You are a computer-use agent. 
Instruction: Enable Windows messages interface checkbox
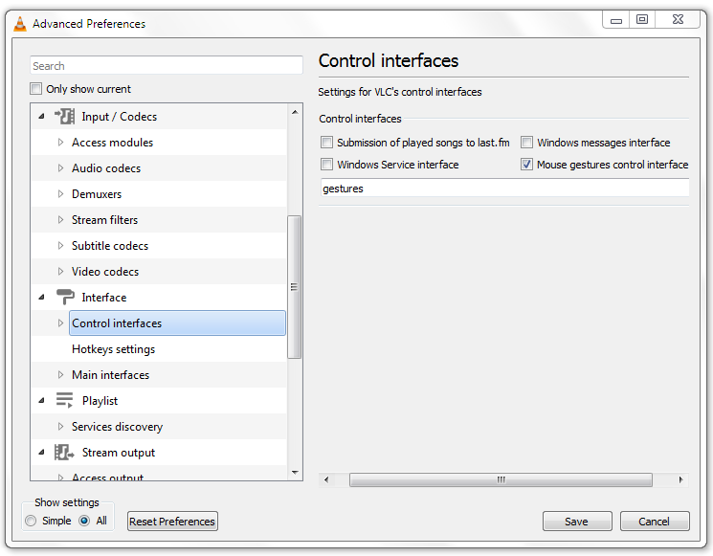[x=526, y=143]
